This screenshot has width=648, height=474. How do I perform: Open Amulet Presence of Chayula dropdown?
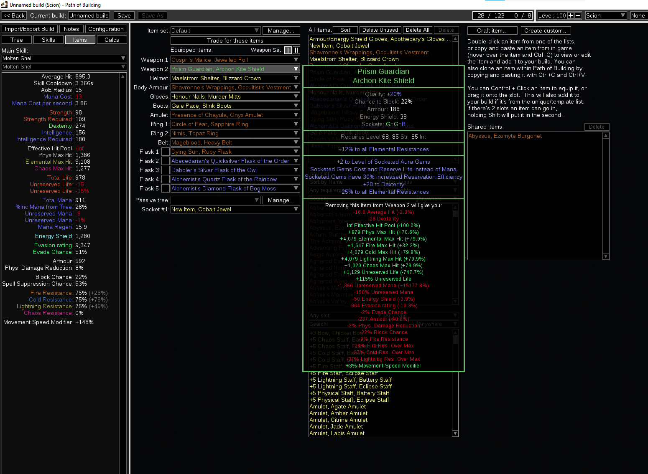[x=235, y=115]
